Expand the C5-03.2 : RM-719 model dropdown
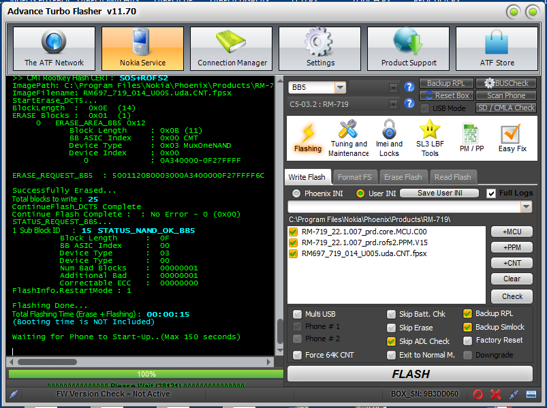Image resolution: width=547 pixels, height=408 pixels. pyautogui.click(x=393, y=104)
